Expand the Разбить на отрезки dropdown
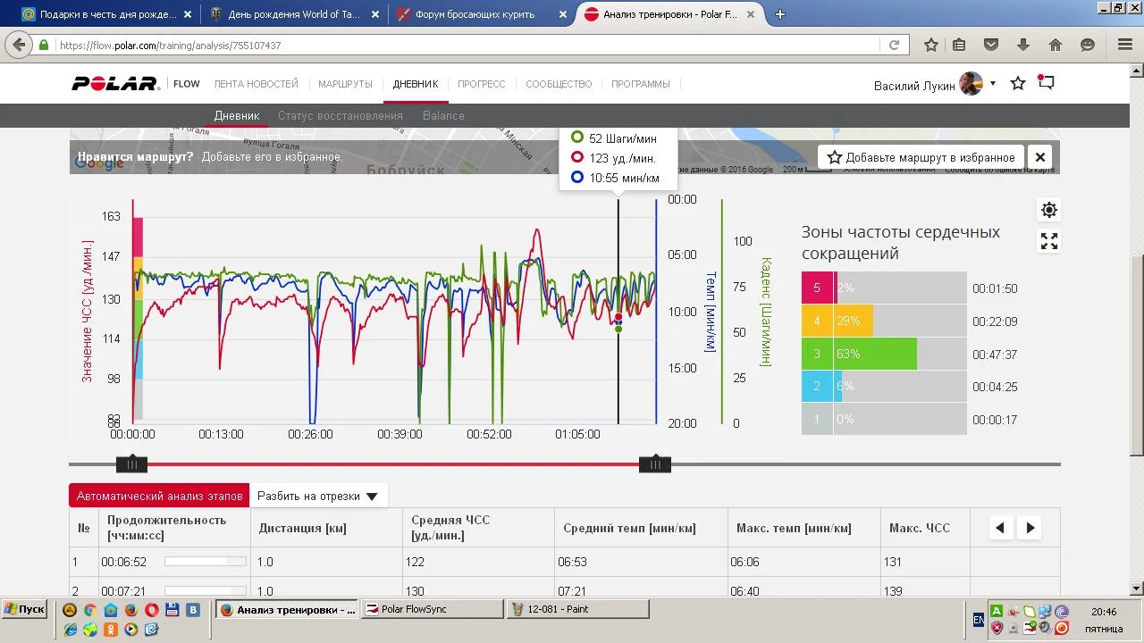The height and width of the screenshot is (643, 1144). tap(318, 496)
